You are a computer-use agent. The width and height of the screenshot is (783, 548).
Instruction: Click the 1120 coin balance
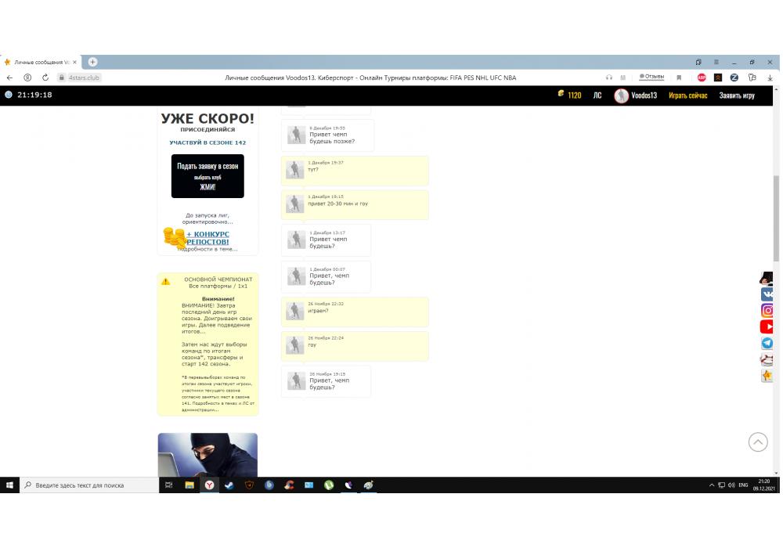tap(574, 96)
